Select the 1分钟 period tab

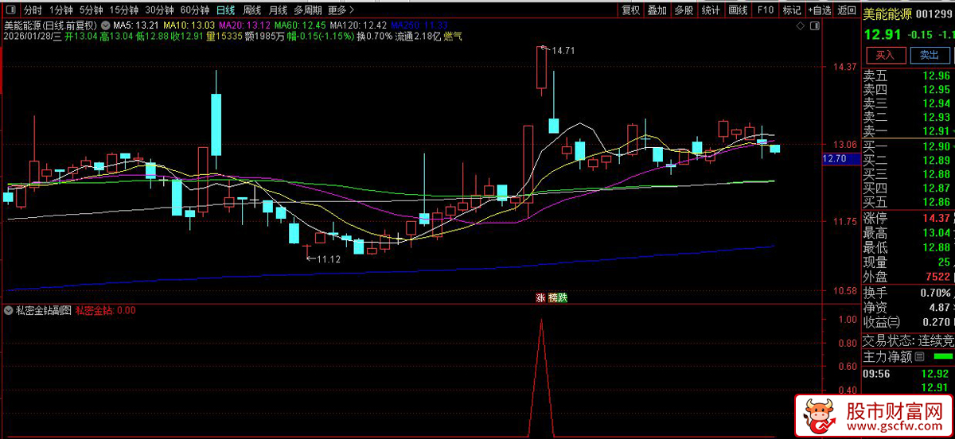61,10
